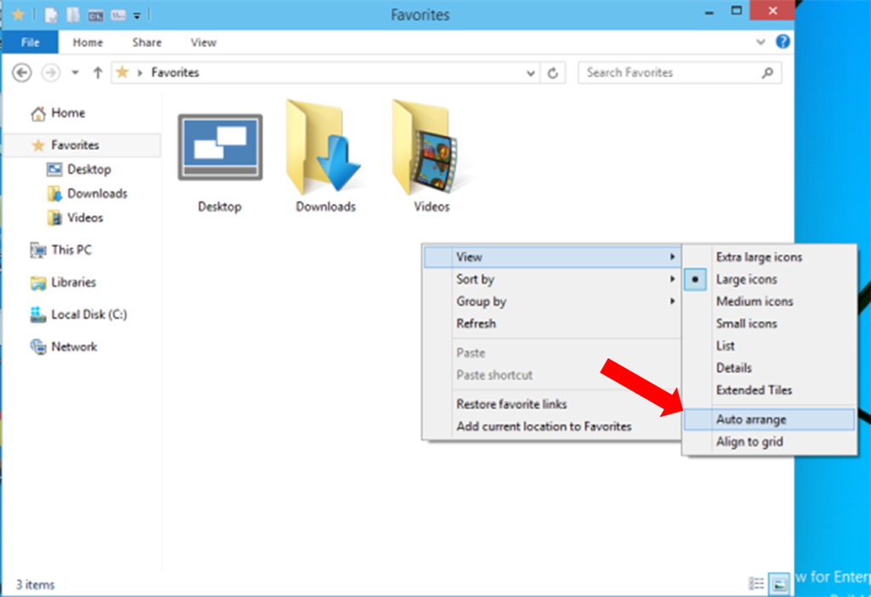Expand the ribbon using the chevron
The height and width of the screenshot is (597, 871).
click(x=762, y=42)
